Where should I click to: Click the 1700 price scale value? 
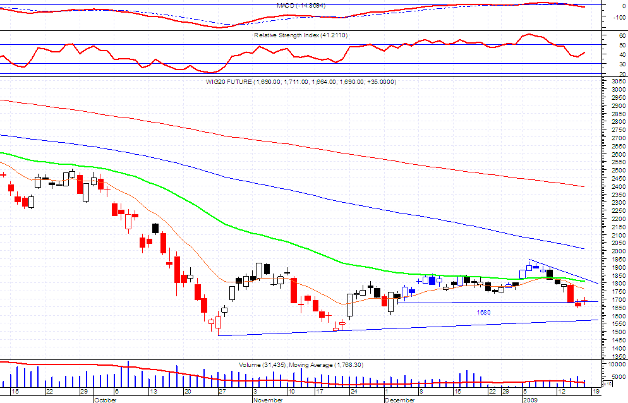click(619, 299)
